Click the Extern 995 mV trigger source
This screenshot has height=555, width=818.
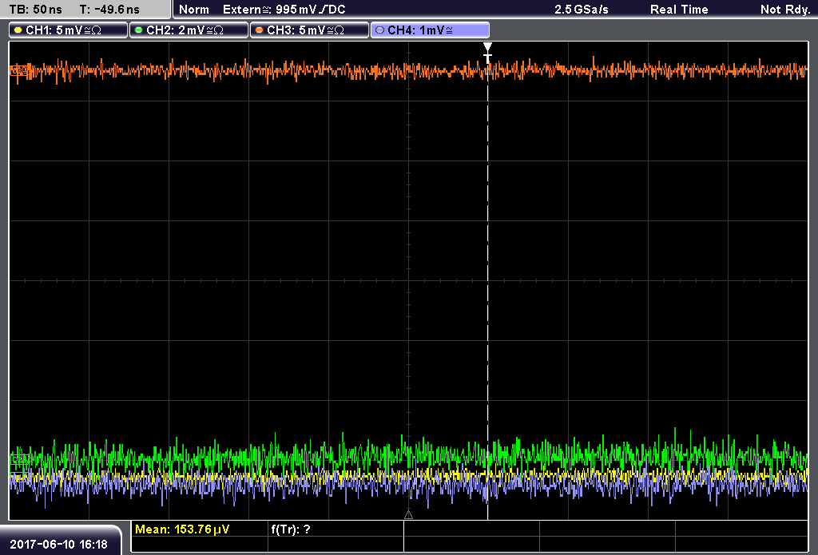tap(284, 10)
